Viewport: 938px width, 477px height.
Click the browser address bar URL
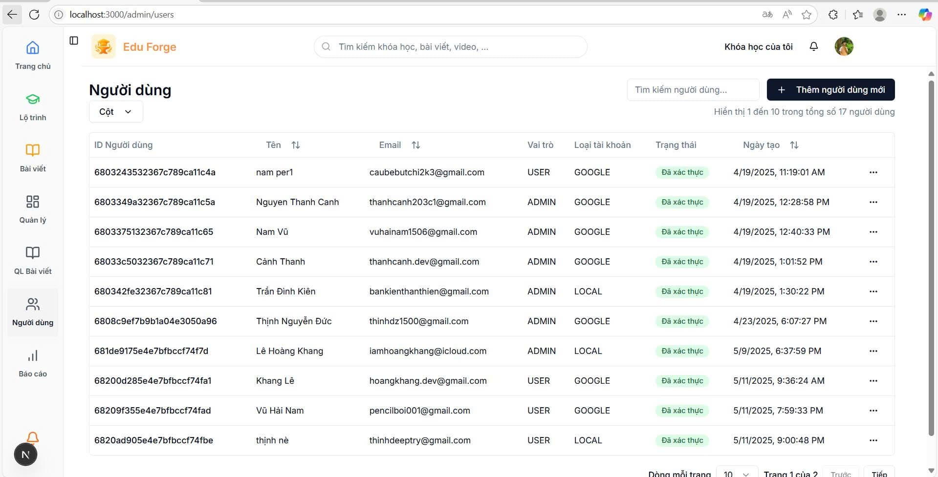tap(122, 15)
